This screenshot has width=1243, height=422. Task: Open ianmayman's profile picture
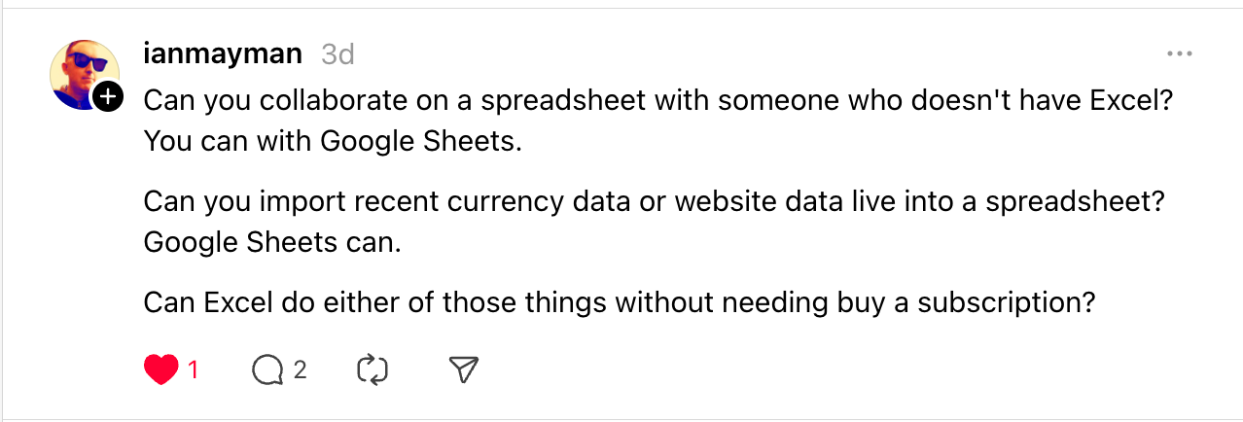[x=82, y=74]
